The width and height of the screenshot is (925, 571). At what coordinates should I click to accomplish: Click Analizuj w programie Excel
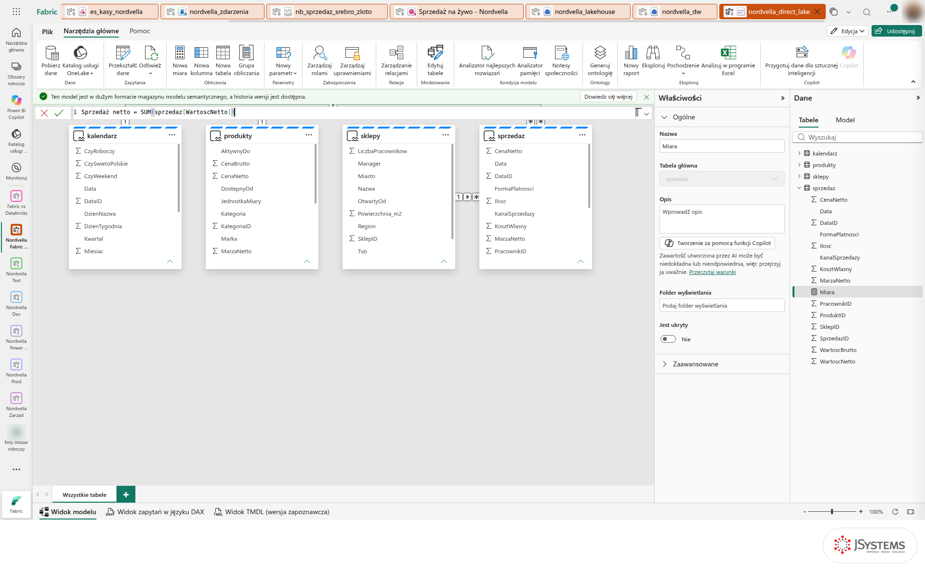point(728,61)
